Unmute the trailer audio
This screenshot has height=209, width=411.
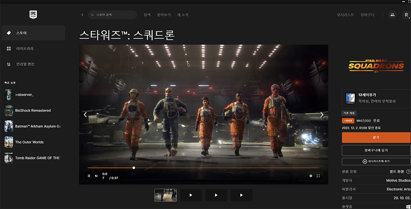click(x=96, y=176)
